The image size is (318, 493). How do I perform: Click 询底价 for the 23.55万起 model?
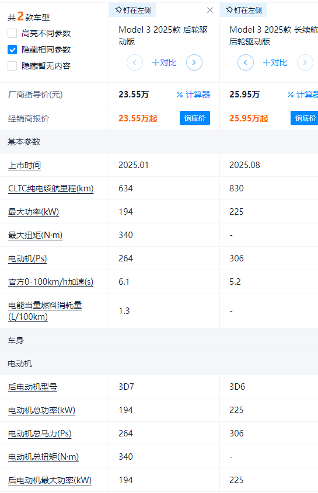pyautogui.click(x=195, y=118)
